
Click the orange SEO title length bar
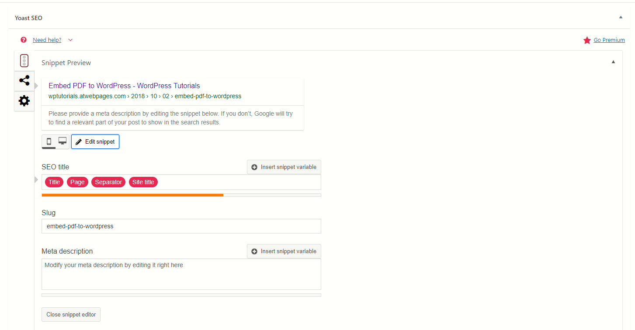132,195
